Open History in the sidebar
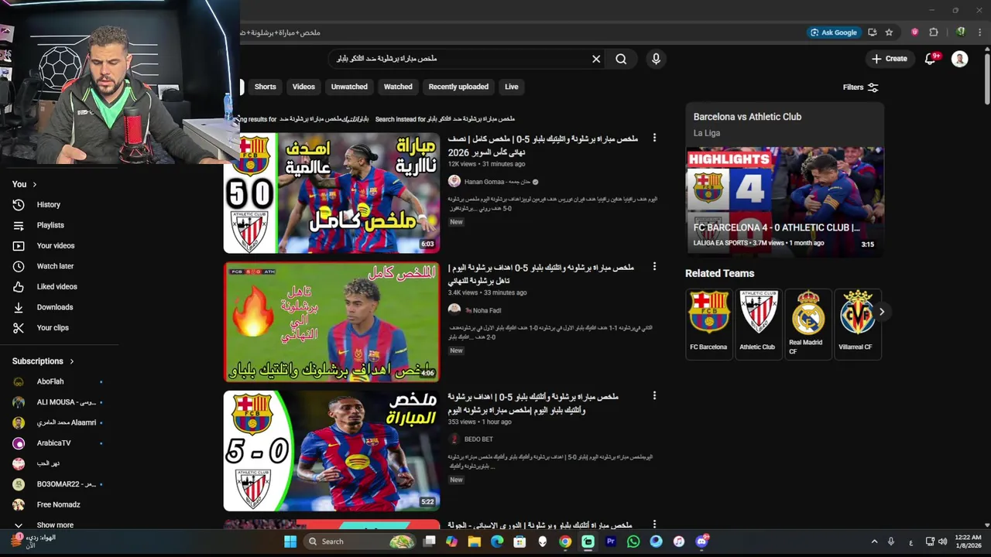 pos(48,204)
